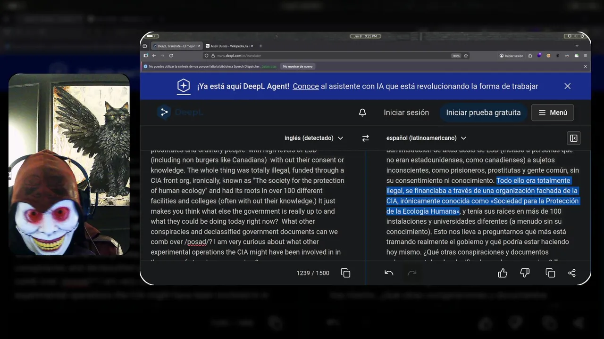Open the target language dropdown español (latinoamericano)

(426, 138)
